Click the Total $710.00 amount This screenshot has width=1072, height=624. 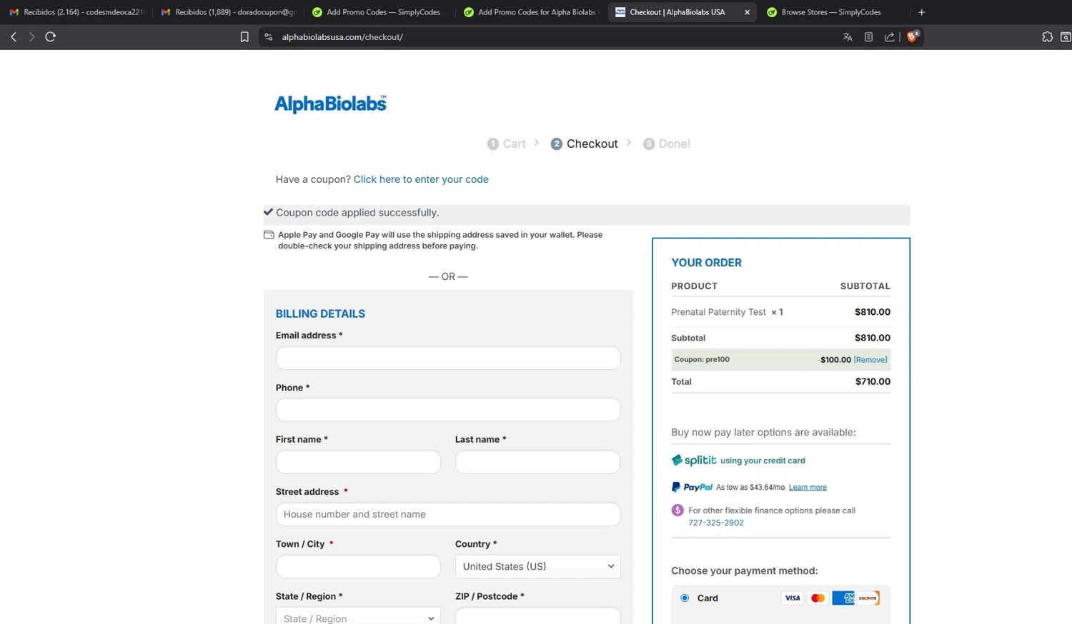pos(873,381)
